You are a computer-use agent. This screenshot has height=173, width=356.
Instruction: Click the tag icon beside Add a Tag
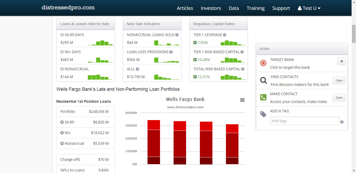click(263, 114)
